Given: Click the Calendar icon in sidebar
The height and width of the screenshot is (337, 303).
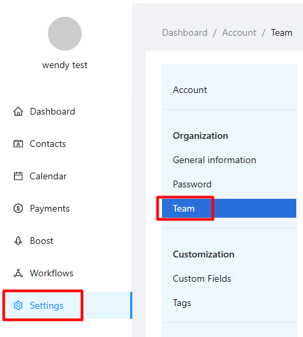Looking at the screenshot, I should (x=18, y=176).
